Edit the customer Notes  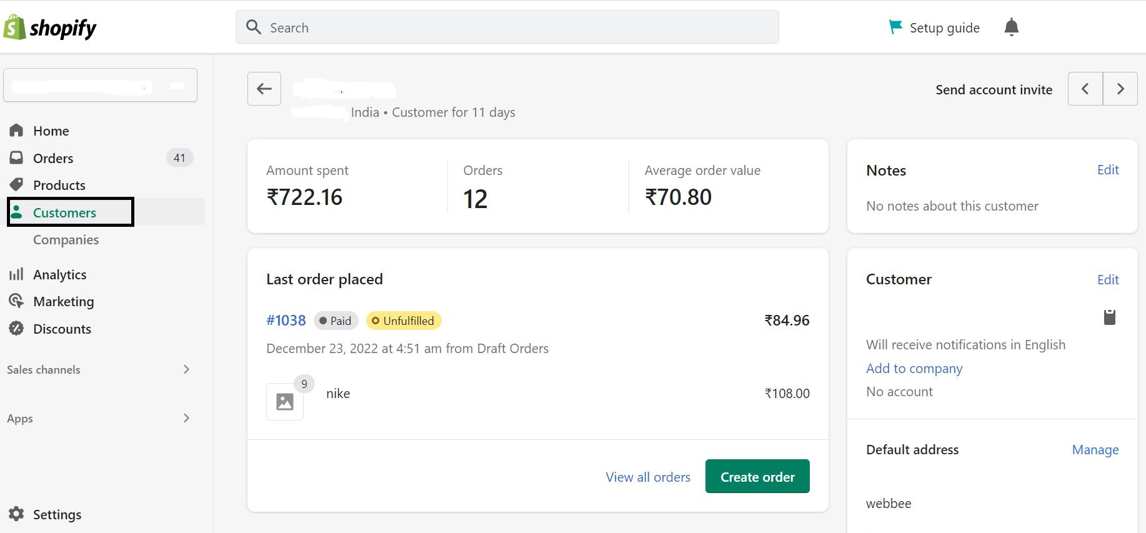(x=1107, y=170)
